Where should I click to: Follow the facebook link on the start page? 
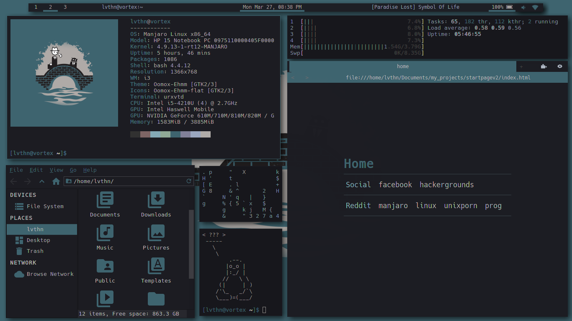(395, 184)
